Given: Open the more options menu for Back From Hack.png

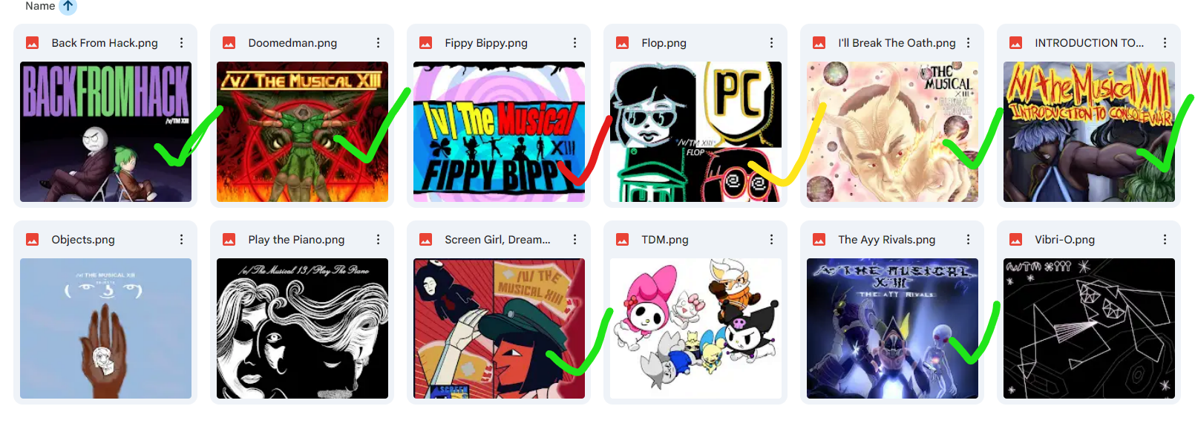Looking at the screenshot, I should pyautogui.click(x=181, y=43).
